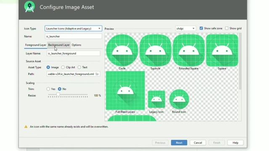Open the Options tab
Screen dimensions: 269x151
(76, 45)
